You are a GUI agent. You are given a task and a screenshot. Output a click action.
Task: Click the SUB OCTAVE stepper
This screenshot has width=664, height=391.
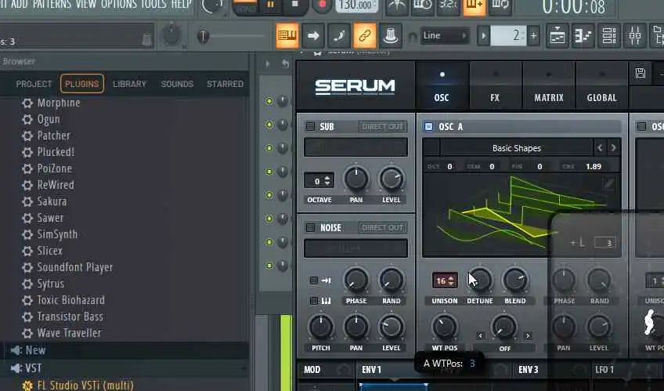(x=319, y=180)
